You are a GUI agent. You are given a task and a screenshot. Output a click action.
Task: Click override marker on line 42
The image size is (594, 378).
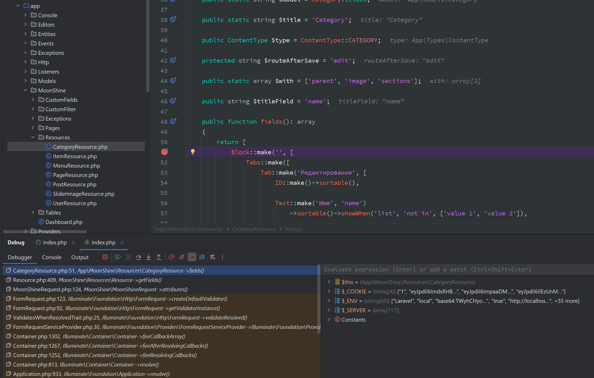(x=173, y=60)
